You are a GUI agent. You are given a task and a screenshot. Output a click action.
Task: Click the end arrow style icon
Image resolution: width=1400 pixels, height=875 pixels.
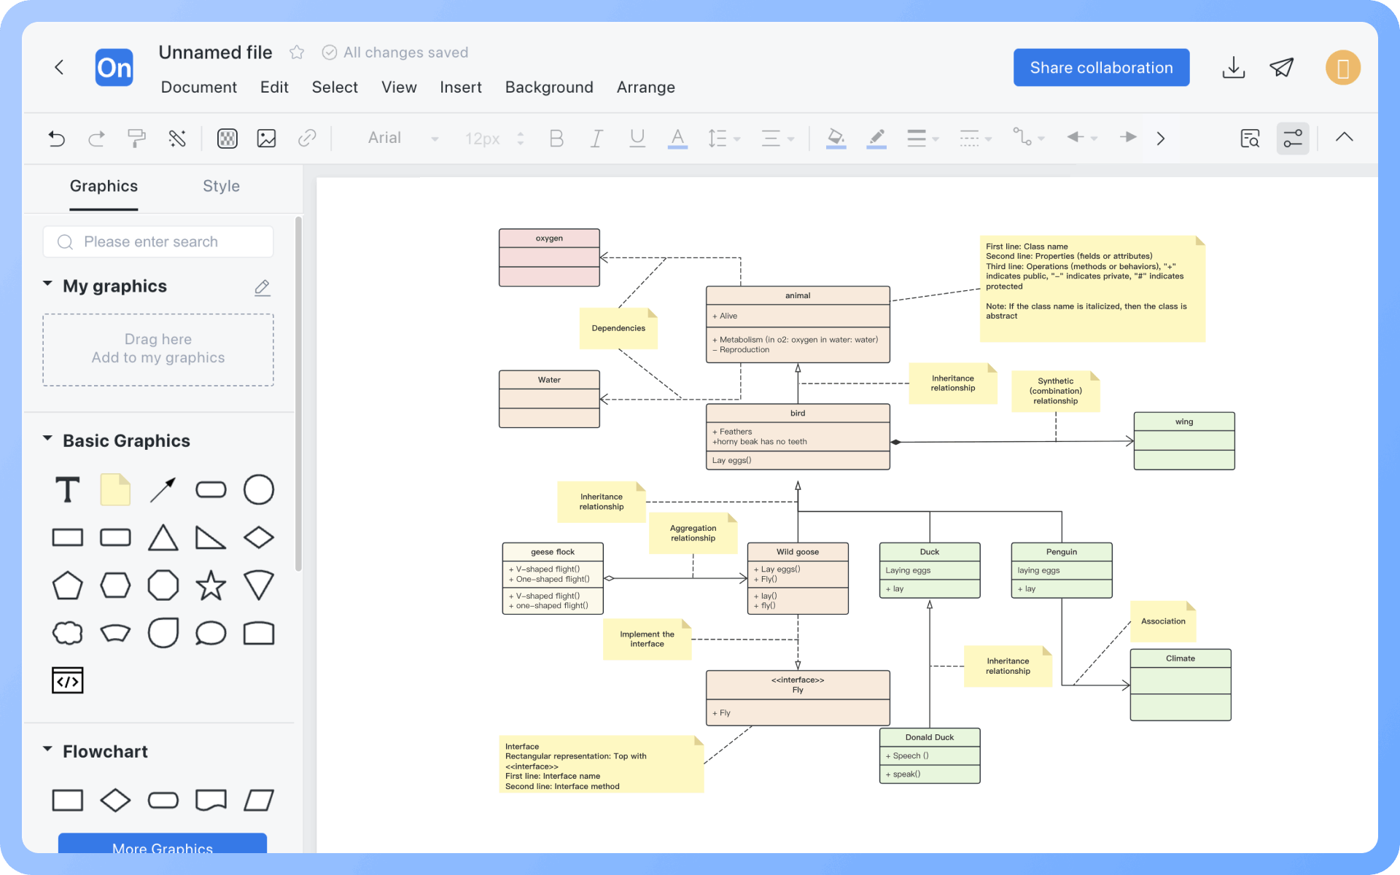[1128, 137]
